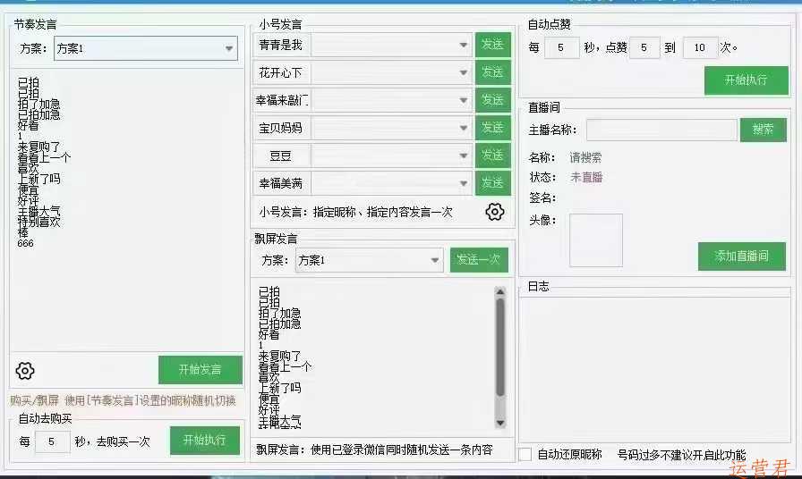This screenshot has width=802, height=479.
Task: Select '好看' in 节奏发言 list
Action: tap(28, 125)
